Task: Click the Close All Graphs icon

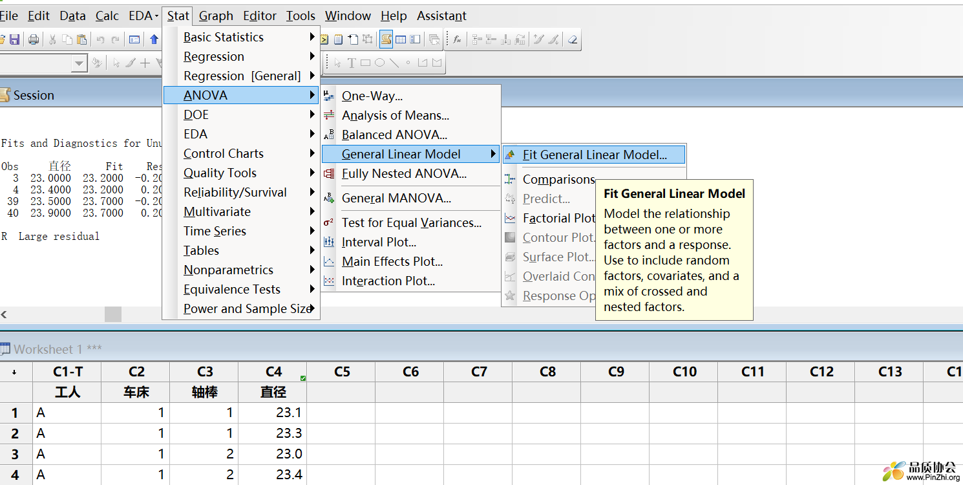Action: [434, 39]
